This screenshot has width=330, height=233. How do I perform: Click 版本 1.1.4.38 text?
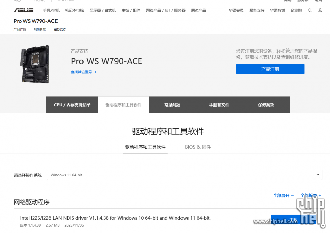click(x=30, y=225)
